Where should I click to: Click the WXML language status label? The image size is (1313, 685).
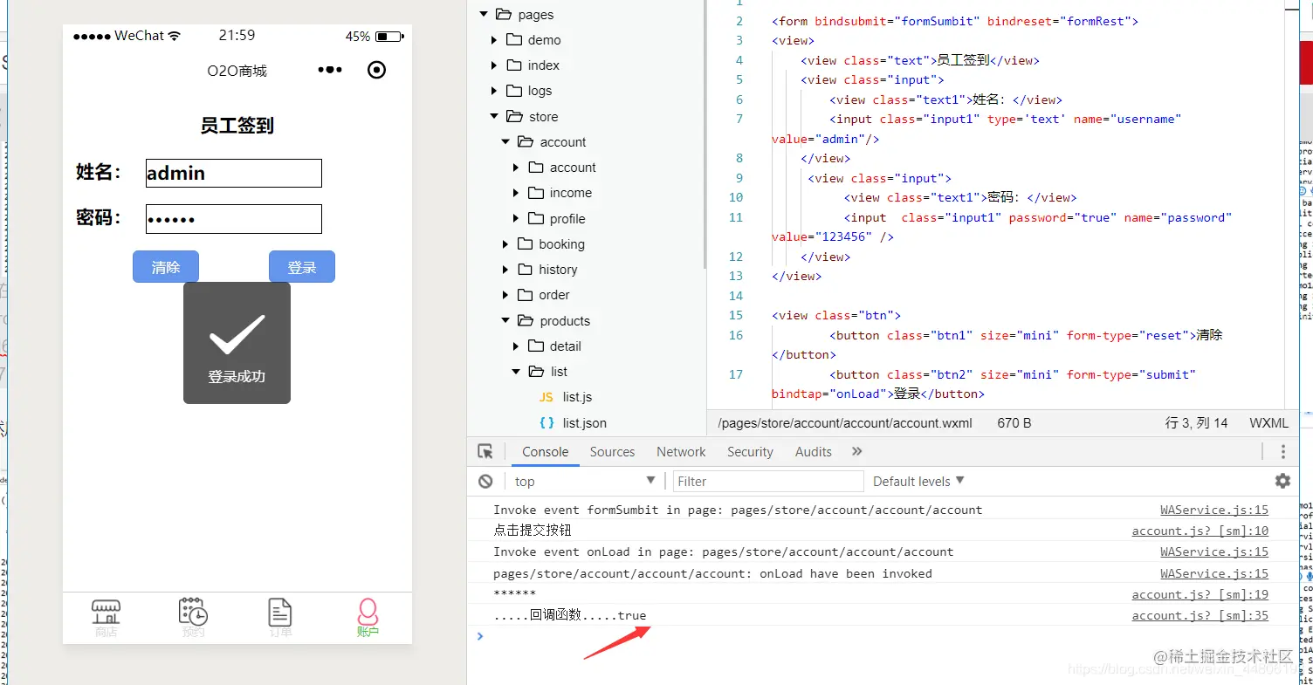coord(1268,422)
